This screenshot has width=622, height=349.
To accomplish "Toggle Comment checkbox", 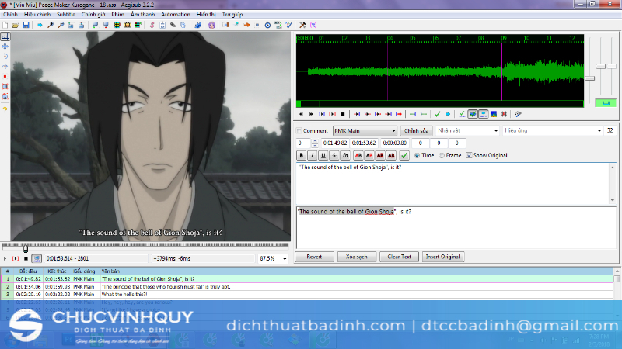I will point(299,130).
